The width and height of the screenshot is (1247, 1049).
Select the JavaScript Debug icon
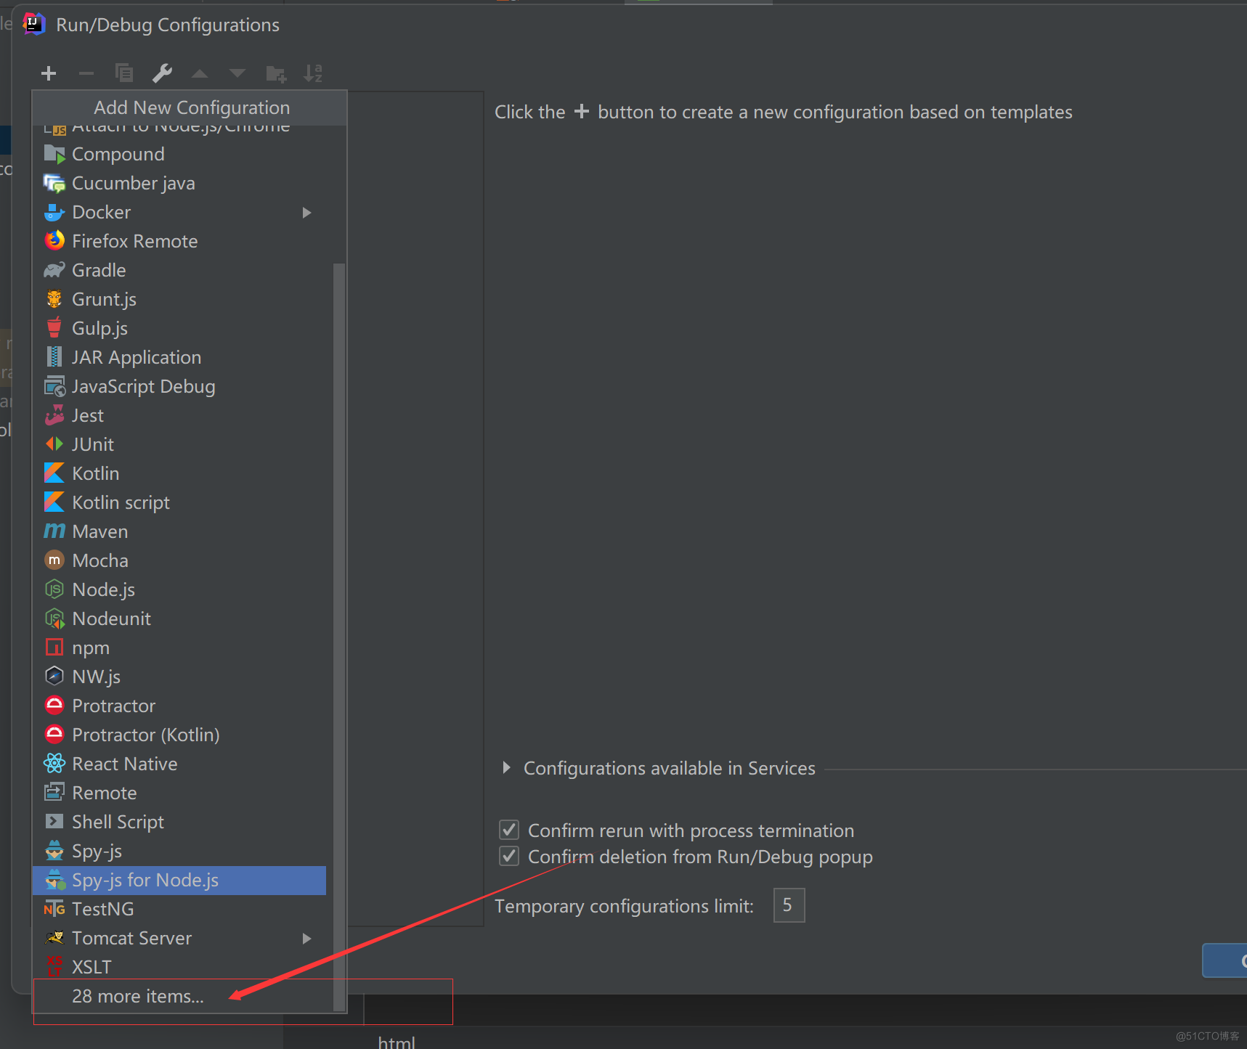[54, 386]
